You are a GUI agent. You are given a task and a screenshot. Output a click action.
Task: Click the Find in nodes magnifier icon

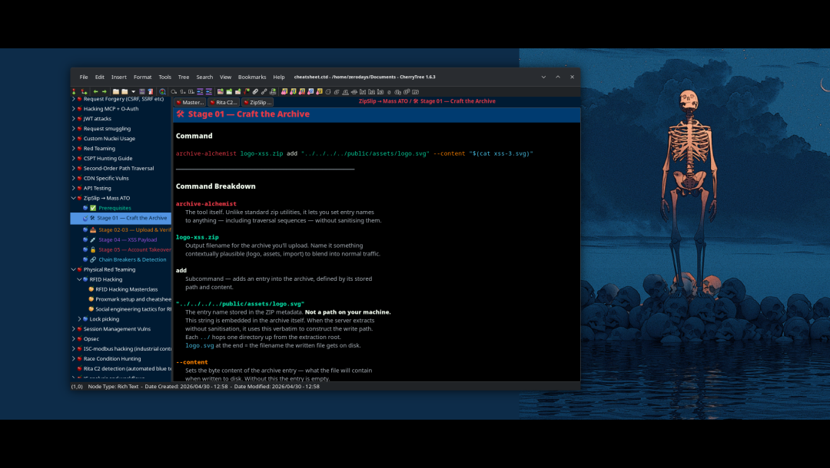(162, 91)
